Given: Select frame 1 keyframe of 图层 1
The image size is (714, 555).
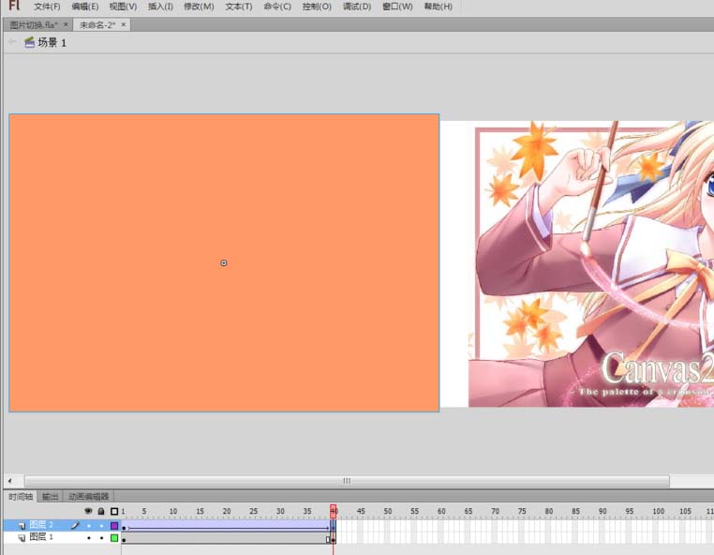Looking at the screenshot, I should (124, 538).
